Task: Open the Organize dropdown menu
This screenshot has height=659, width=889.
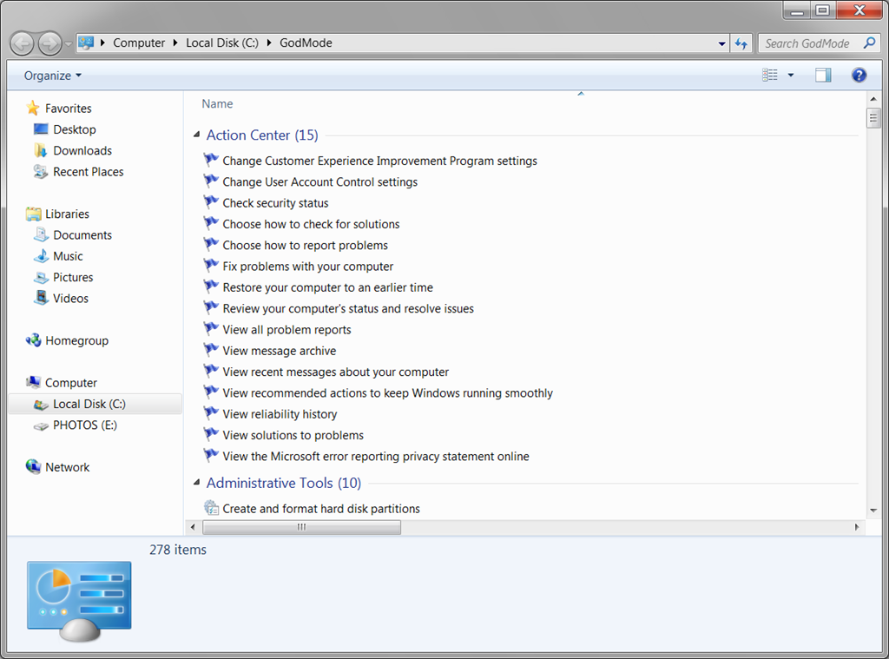Action: (52, 76)
